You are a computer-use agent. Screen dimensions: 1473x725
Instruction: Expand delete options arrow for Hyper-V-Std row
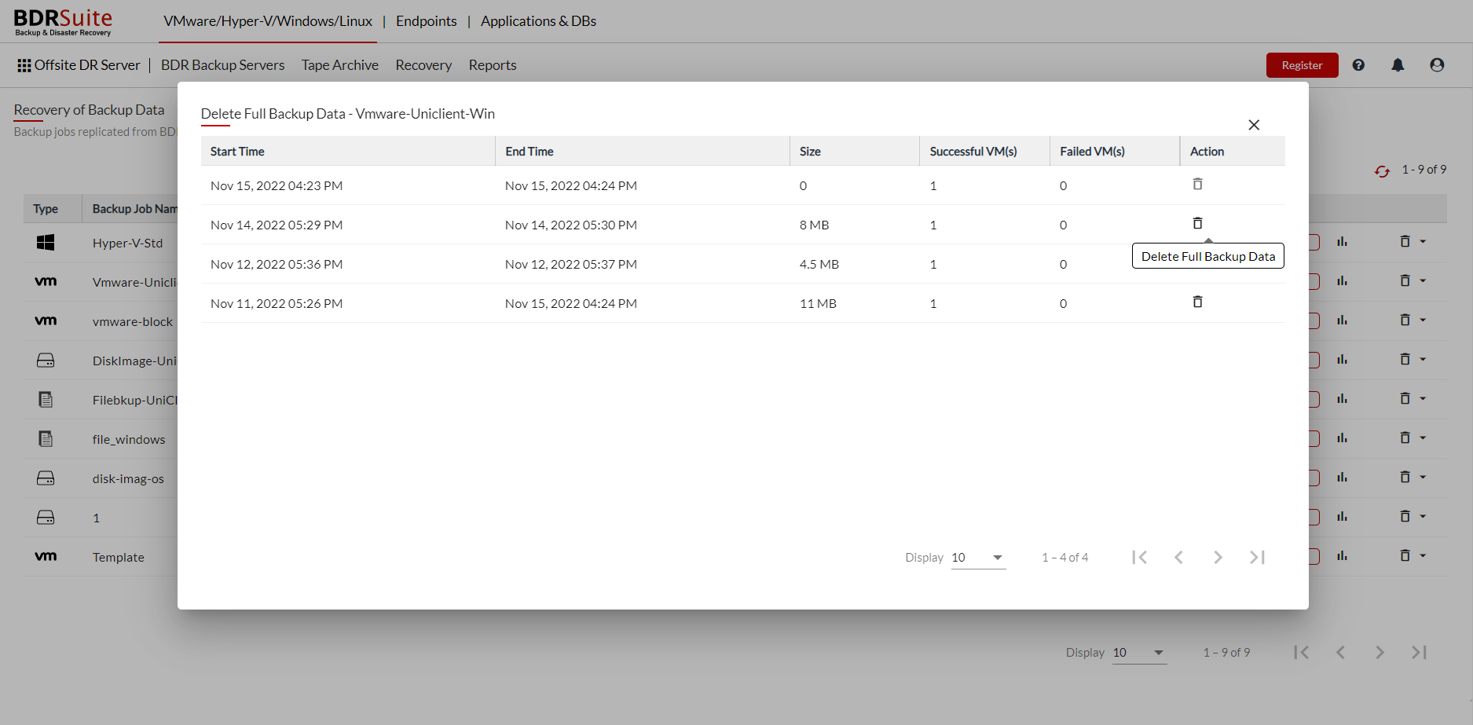pos(1423,242)
